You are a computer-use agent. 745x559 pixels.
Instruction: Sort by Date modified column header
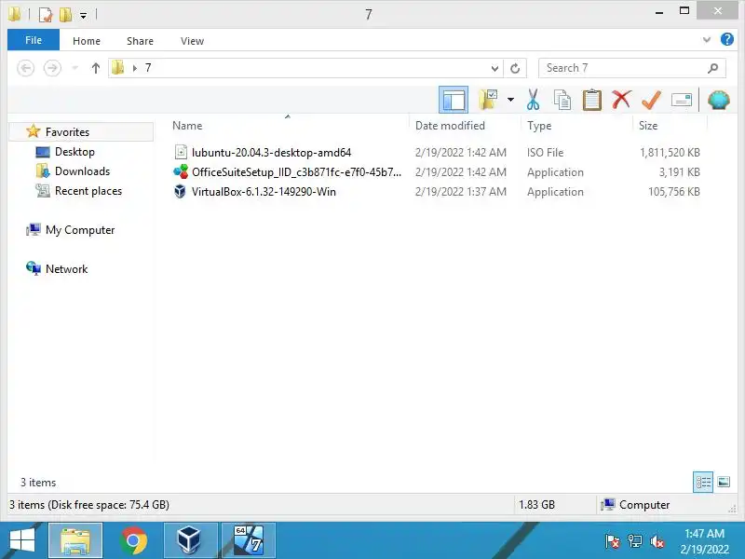[x=450, y=126]
